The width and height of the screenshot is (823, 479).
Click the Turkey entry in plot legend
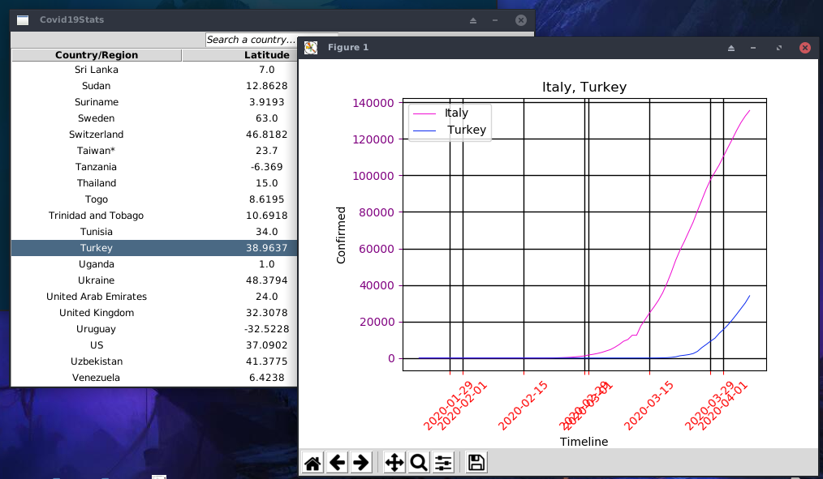click(467, 130)
